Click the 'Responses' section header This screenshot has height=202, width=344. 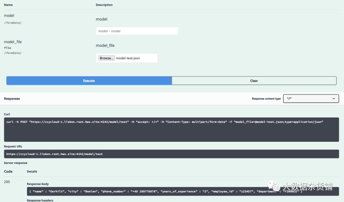(x=12, y=98)
